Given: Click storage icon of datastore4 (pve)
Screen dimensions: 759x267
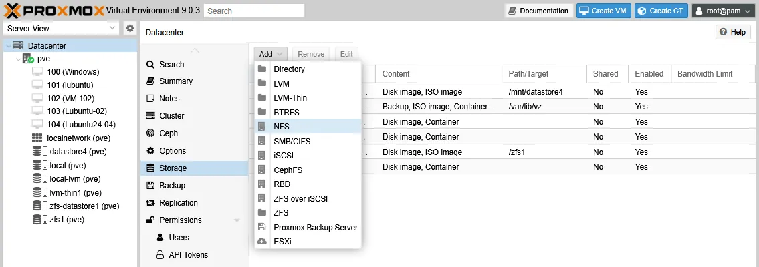Looking at the screenshot, I should pyautogui.click(x=39, y=151).
